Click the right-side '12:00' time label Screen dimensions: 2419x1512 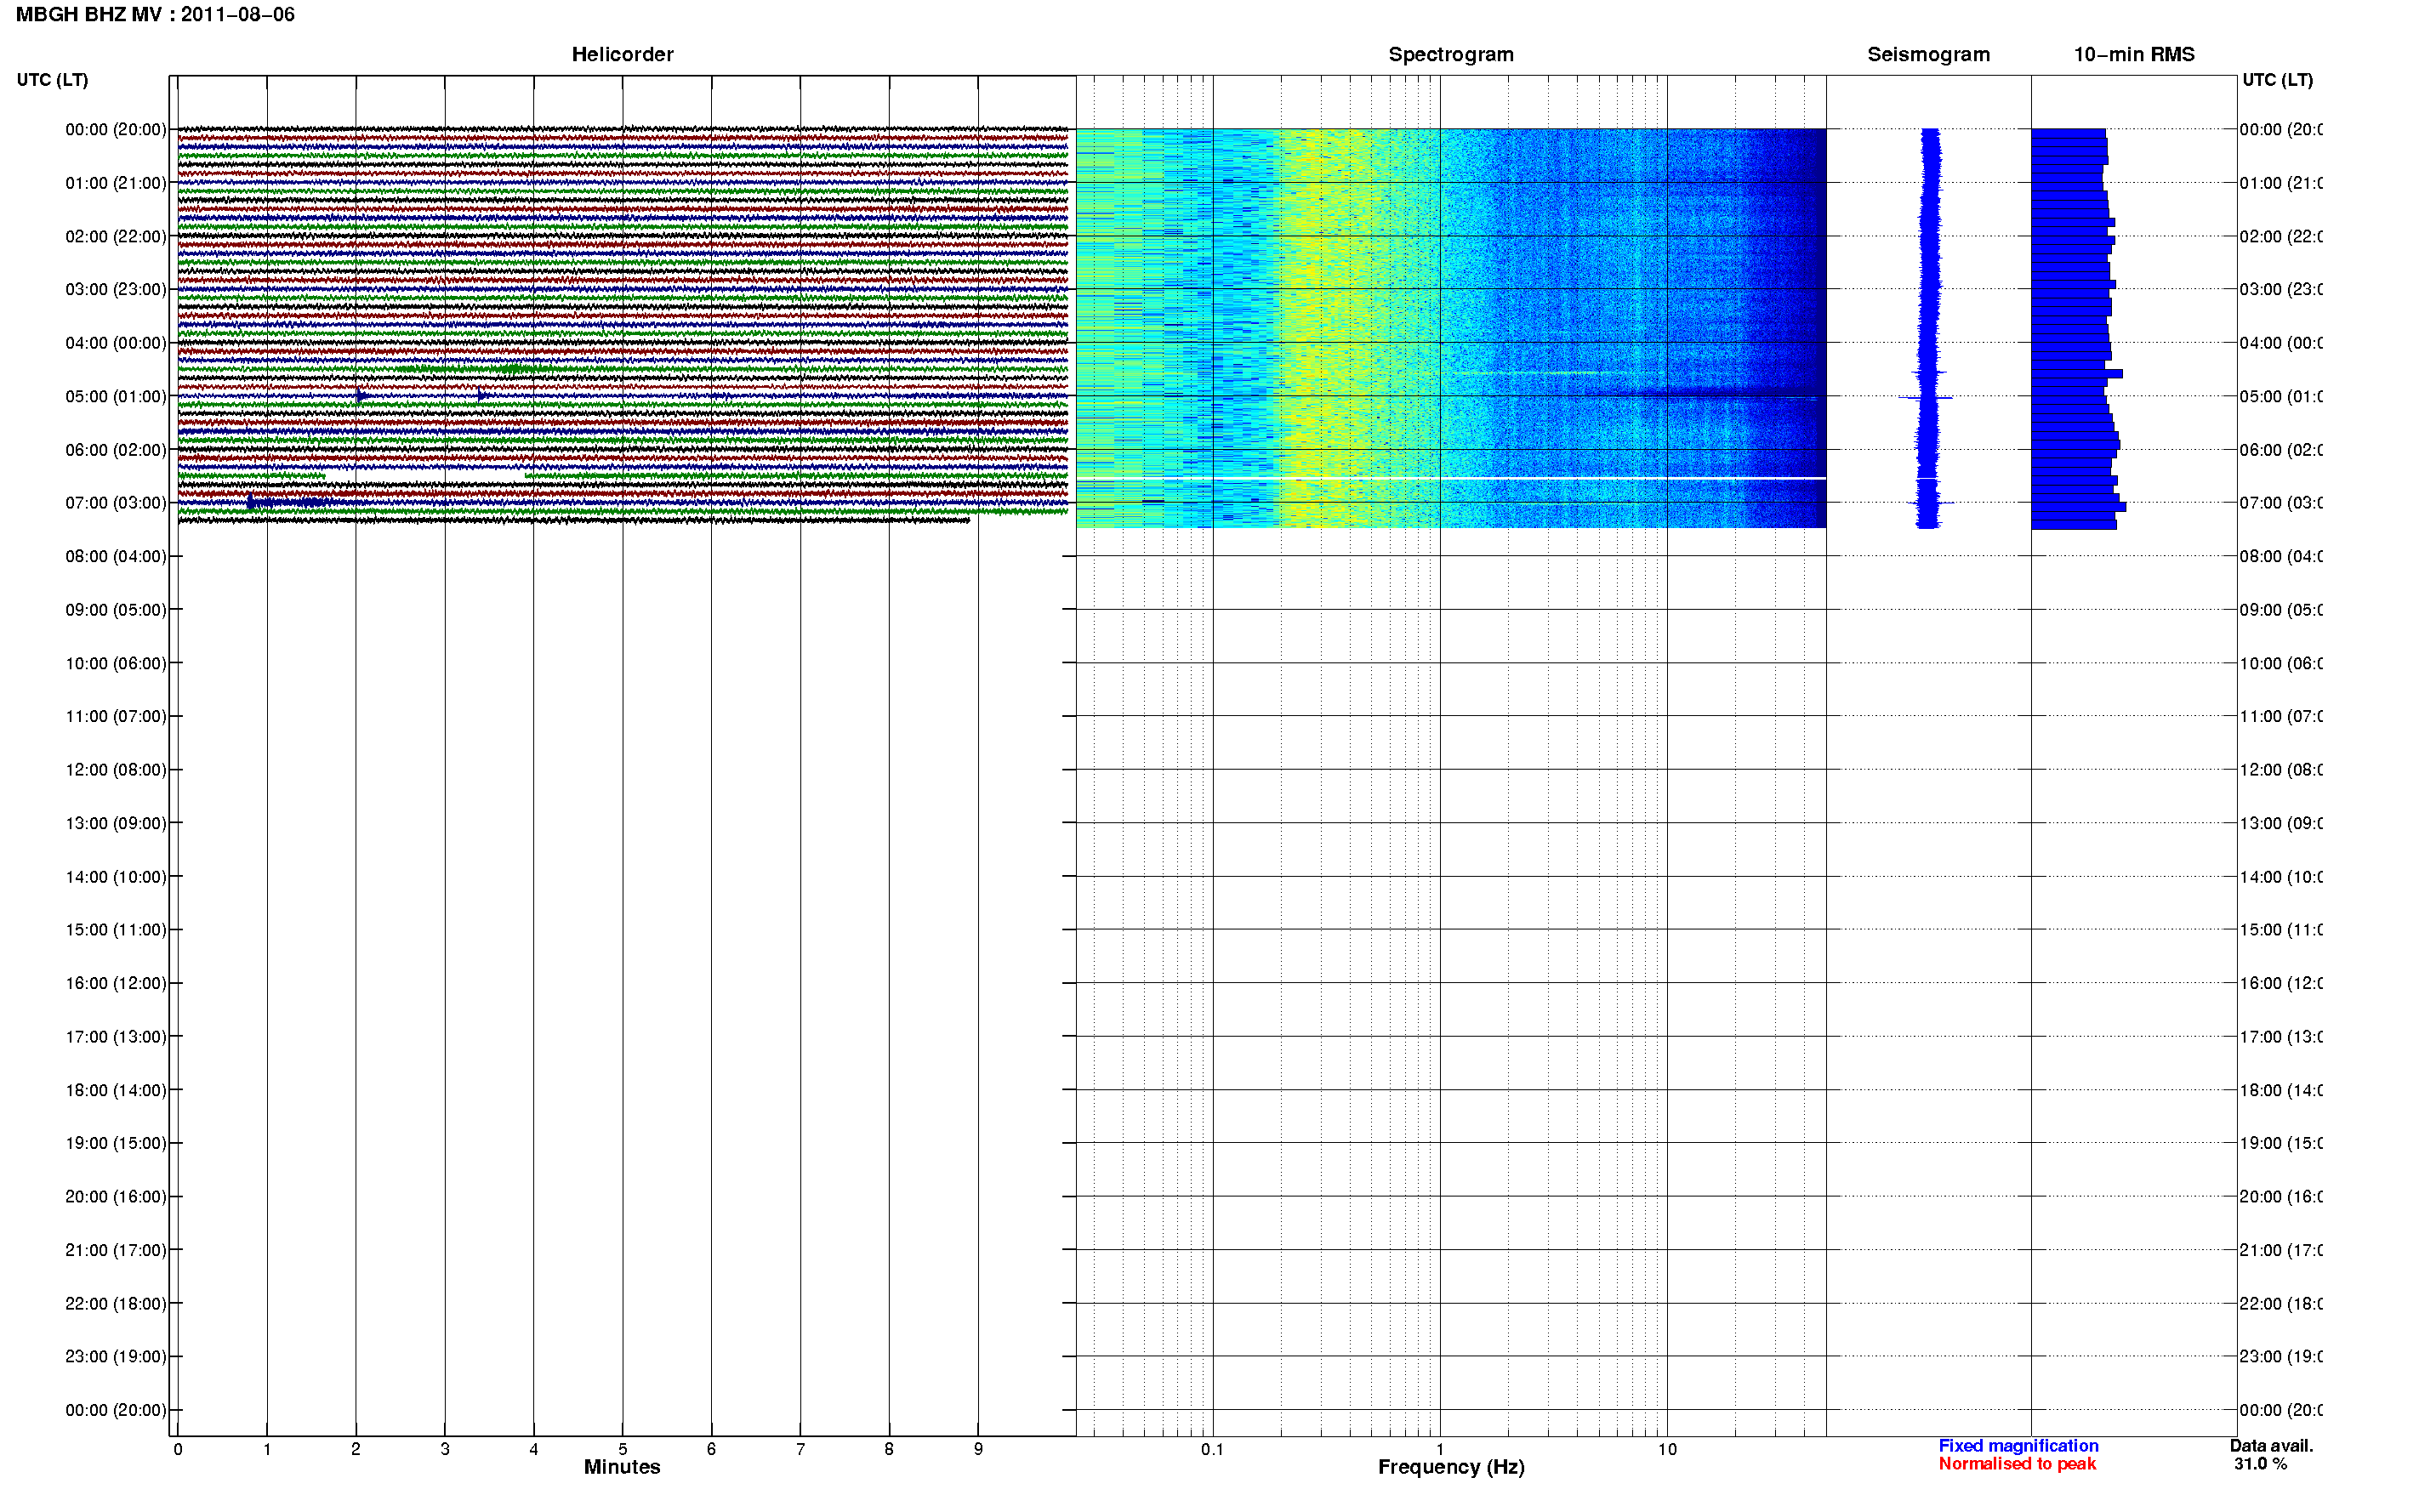[2280, 770]
